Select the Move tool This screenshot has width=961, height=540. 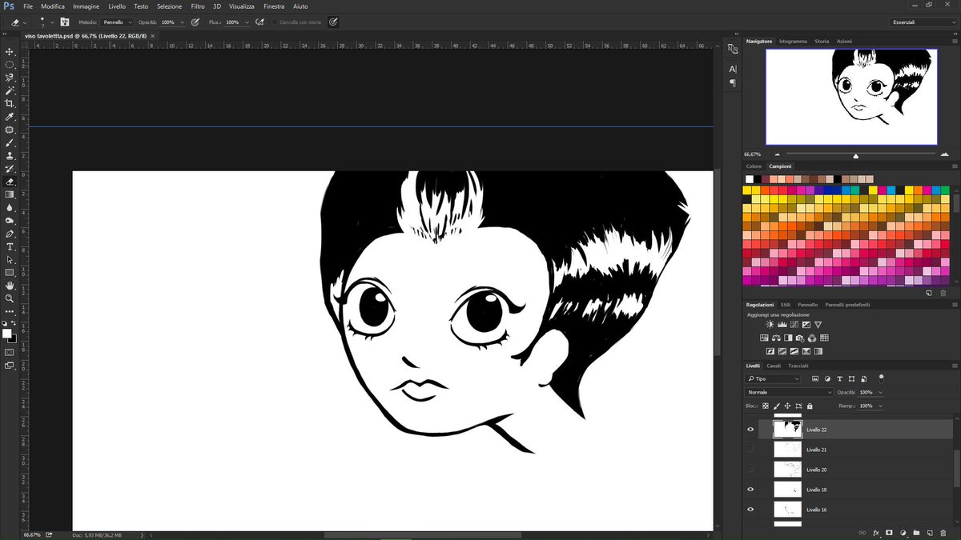[x=10, y=51]
